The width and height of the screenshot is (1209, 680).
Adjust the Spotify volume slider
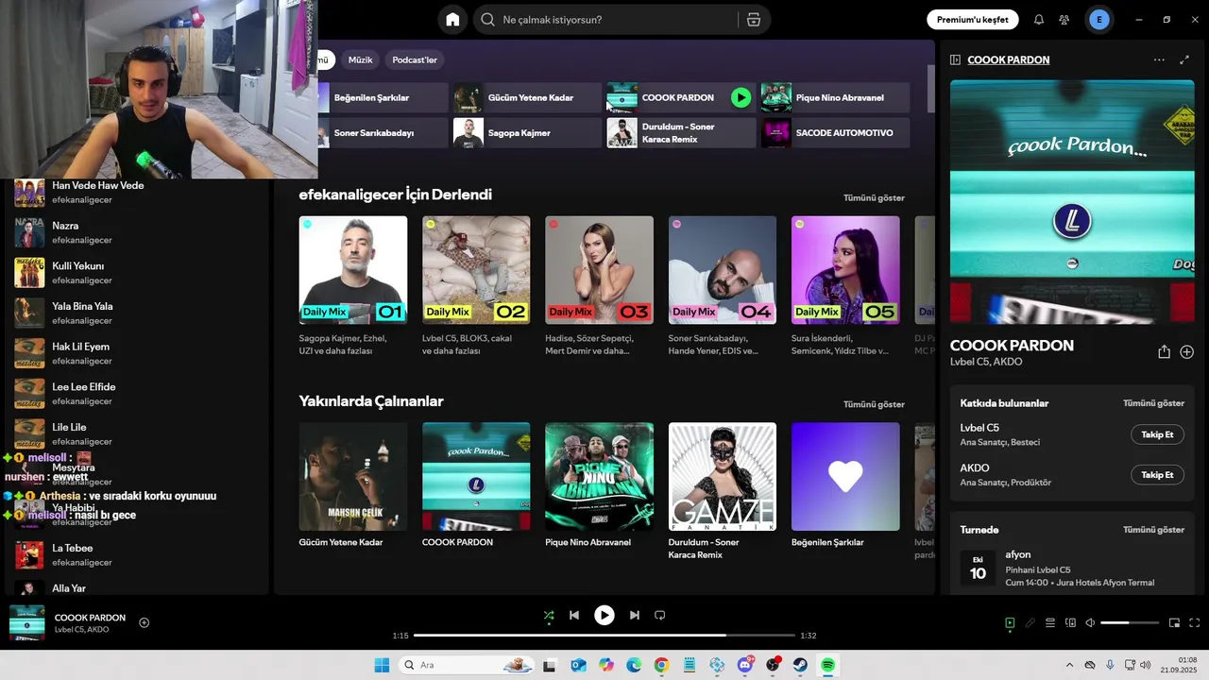point(1130,623)
